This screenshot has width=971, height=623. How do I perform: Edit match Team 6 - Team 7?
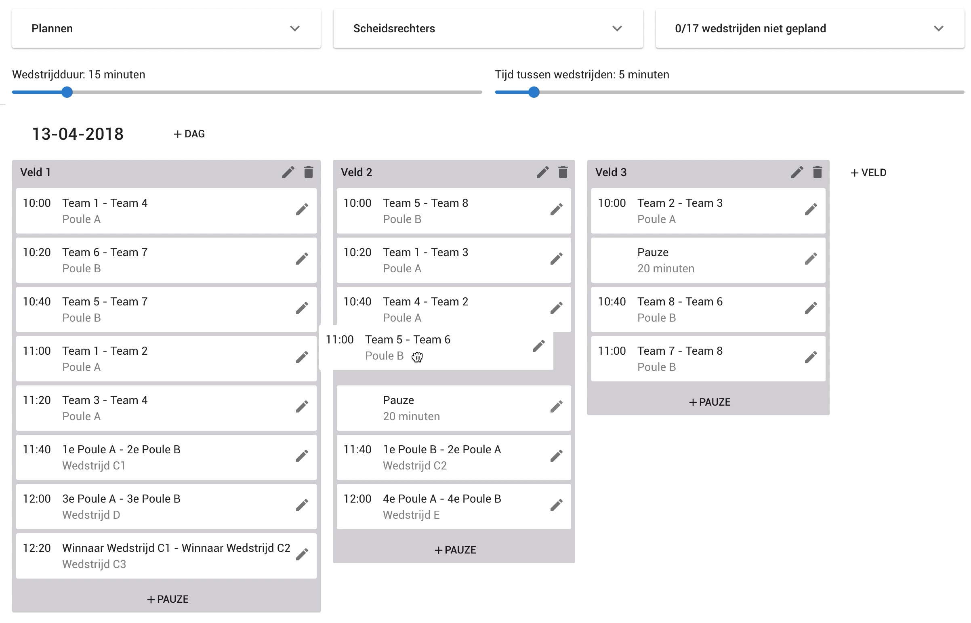tap(302, 259)
